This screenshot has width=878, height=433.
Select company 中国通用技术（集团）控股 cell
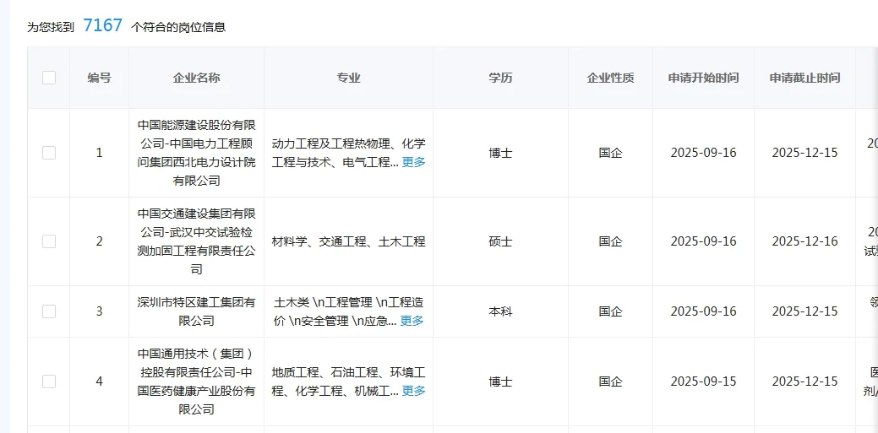pos(197,382)
